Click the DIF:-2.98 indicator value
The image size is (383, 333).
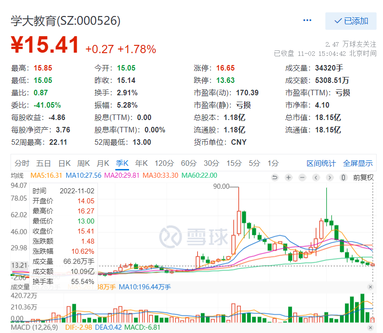click(x=78, y=328)
